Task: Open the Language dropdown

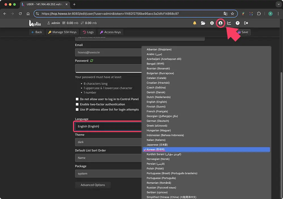Action: [x=108, y=126]
